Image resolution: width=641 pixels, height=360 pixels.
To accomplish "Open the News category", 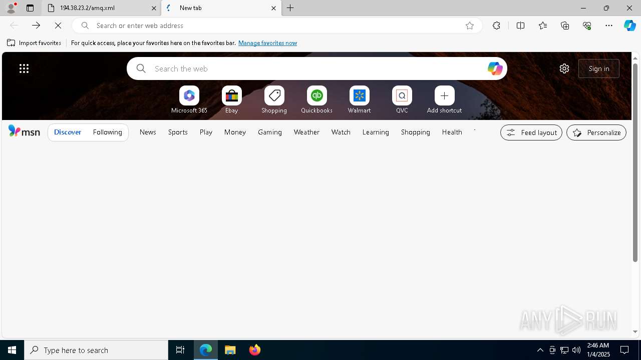I will point(148,132).
